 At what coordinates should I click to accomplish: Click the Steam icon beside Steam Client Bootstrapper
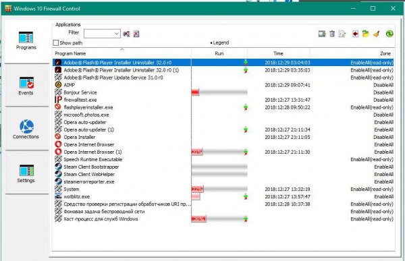pos(58,167)
